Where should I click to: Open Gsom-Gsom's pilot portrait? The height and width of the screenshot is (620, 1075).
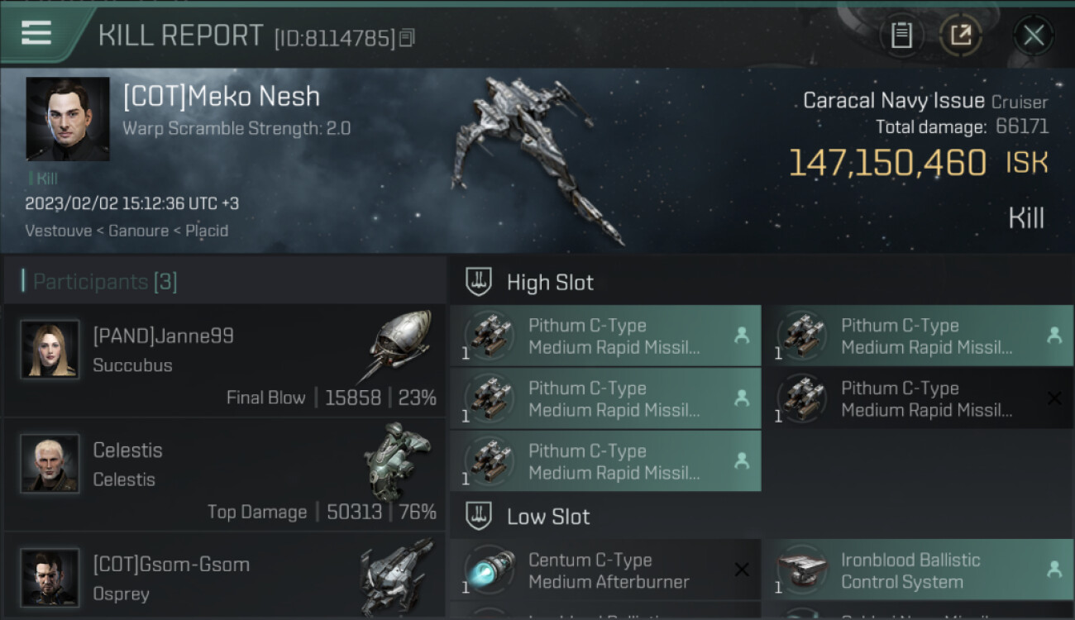(x=50, y=578)
